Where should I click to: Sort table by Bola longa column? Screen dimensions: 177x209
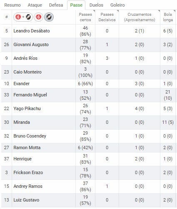click(168, 17)
